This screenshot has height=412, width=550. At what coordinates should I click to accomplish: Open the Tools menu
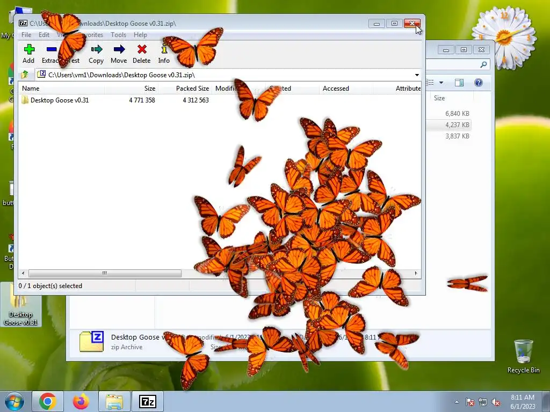coord(119,35)
